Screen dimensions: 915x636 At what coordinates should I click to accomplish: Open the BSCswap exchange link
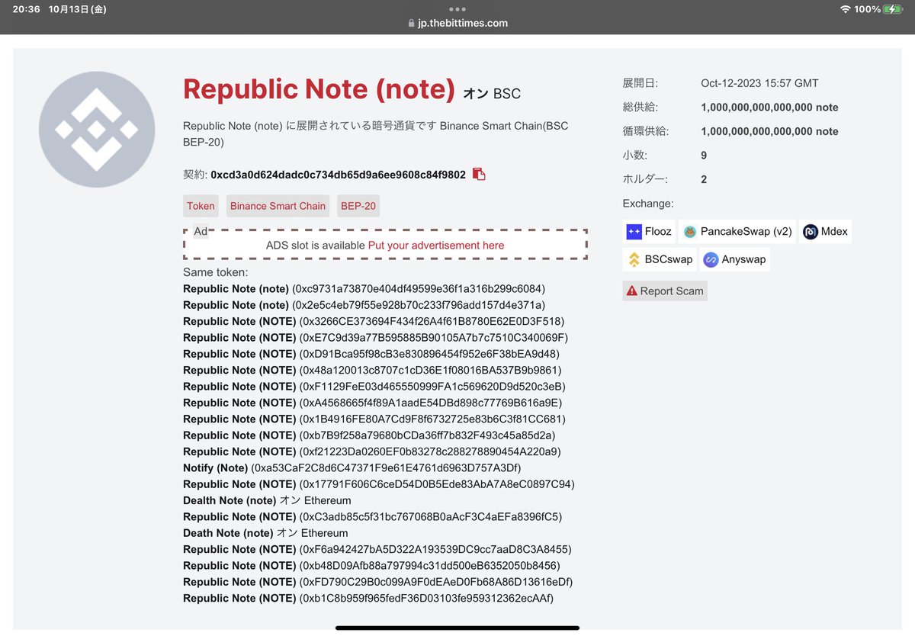click(x=660, y=259)
